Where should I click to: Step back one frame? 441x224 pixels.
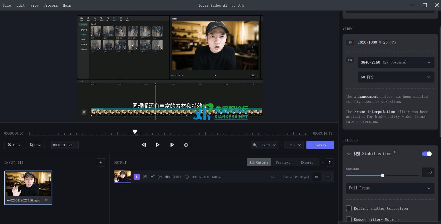tap(144, 145)
